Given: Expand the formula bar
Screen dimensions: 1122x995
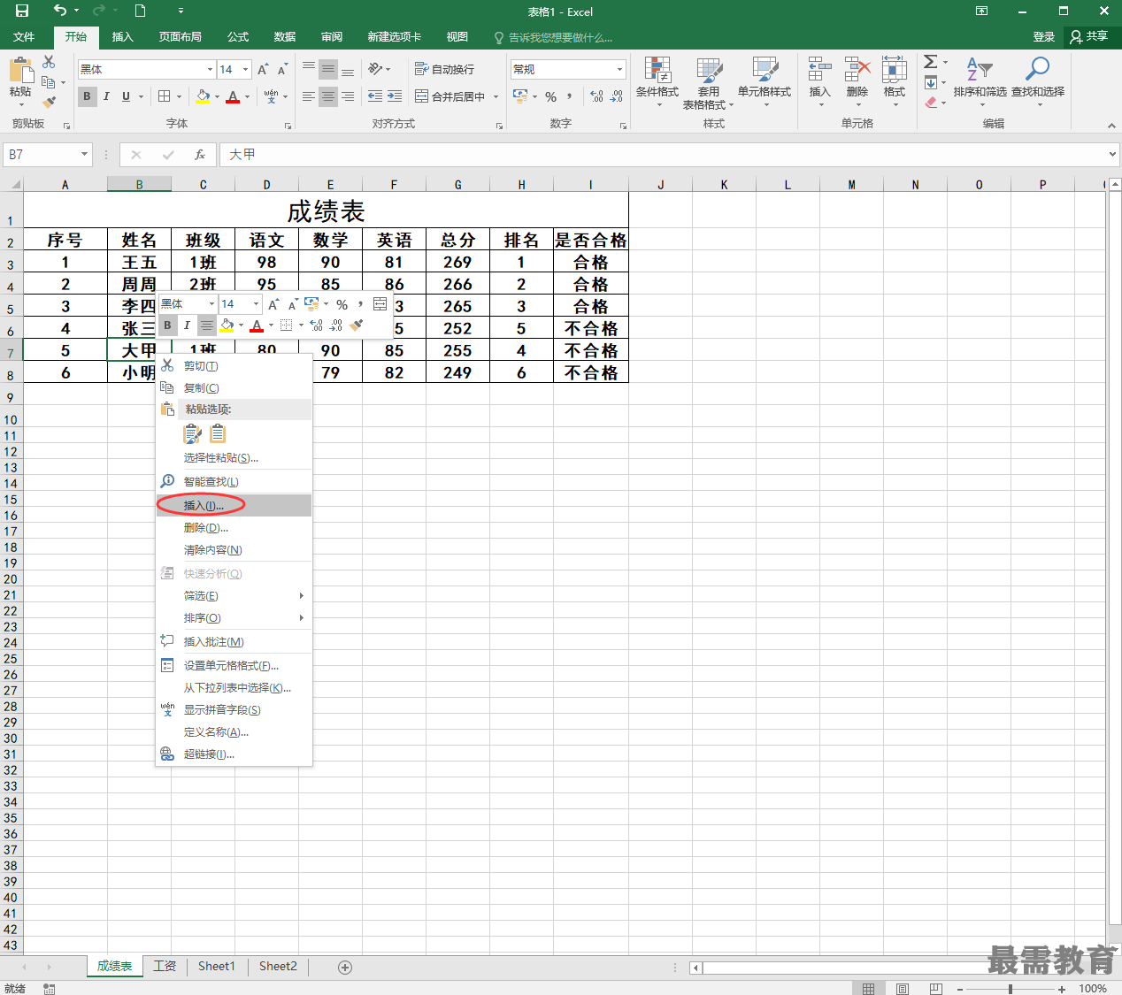Looking at the screenshot, I should tap(1112, 155).
